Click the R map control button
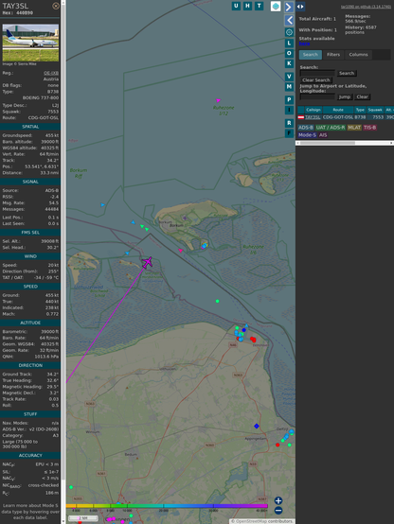 289,123
